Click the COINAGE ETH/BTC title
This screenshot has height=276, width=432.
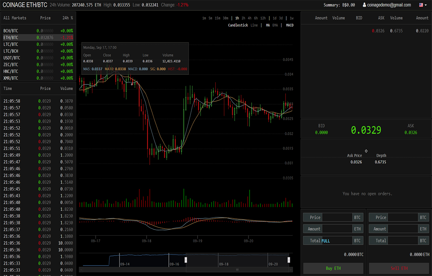point(24,5)
